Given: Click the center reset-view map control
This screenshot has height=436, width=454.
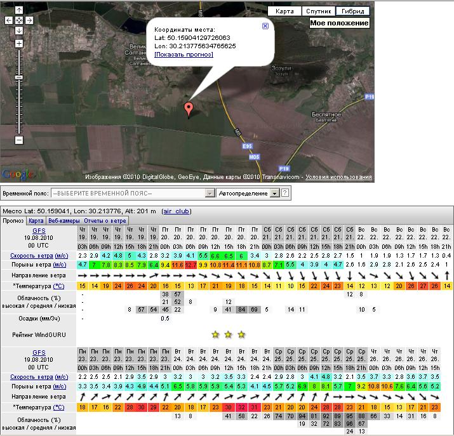Looking at the screenshot, I should click(19, 20).
